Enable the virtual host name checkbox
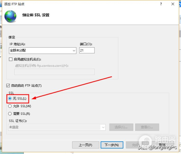The image size is (181, 154). [x=11, y=59]
